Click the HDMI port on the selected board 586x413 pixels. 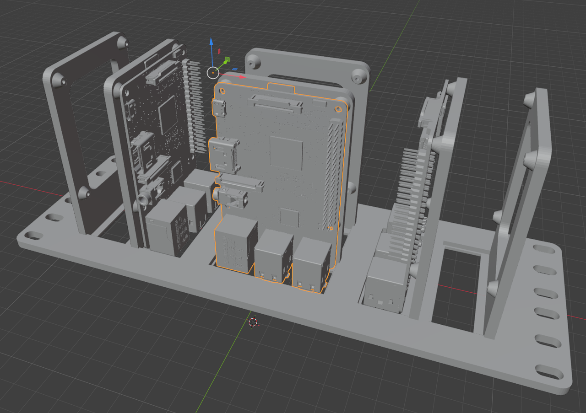pyautogui.click(x=224, y=156)
